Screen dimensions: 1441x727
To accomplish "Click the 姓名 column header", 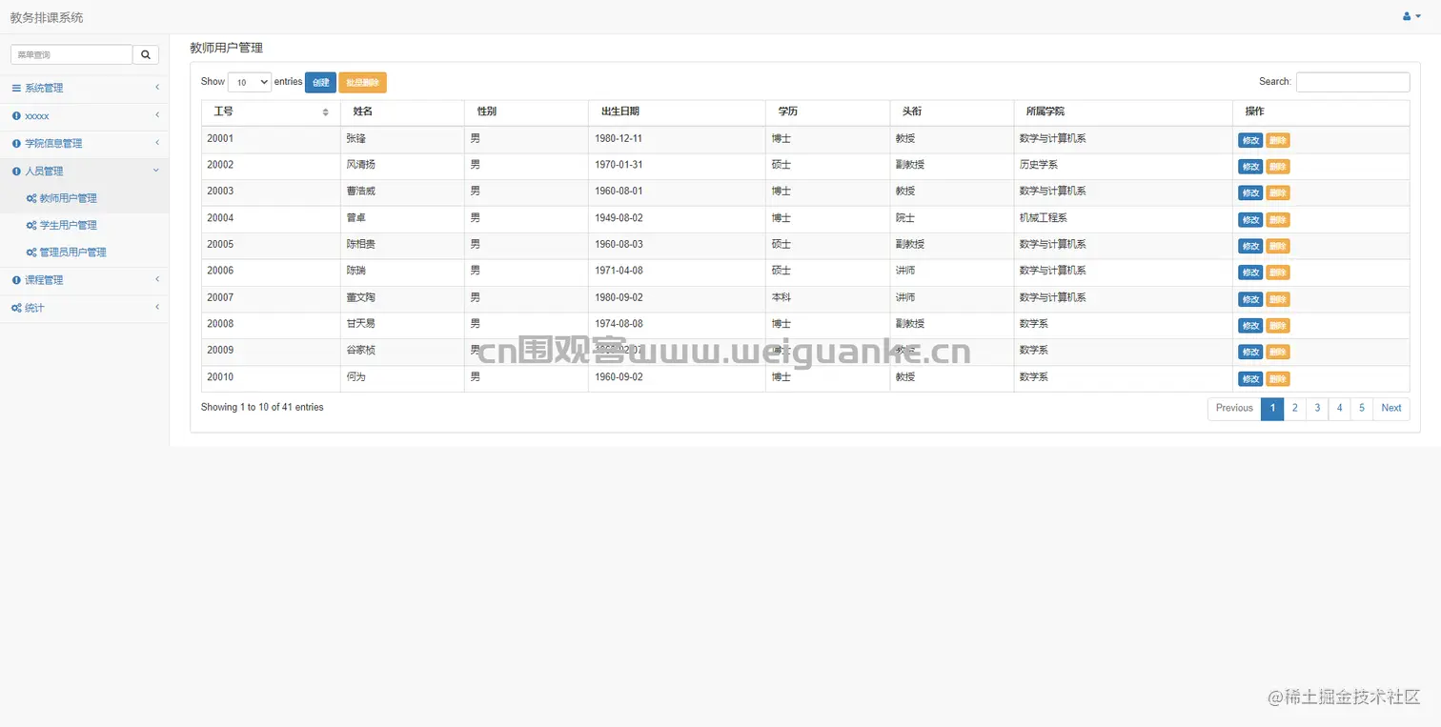I will pos(402,112).
